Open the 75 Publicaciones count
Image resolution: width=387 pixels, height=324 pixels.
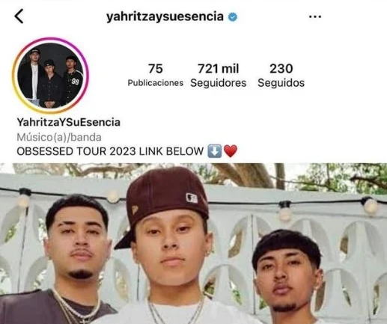pos(156,75)
